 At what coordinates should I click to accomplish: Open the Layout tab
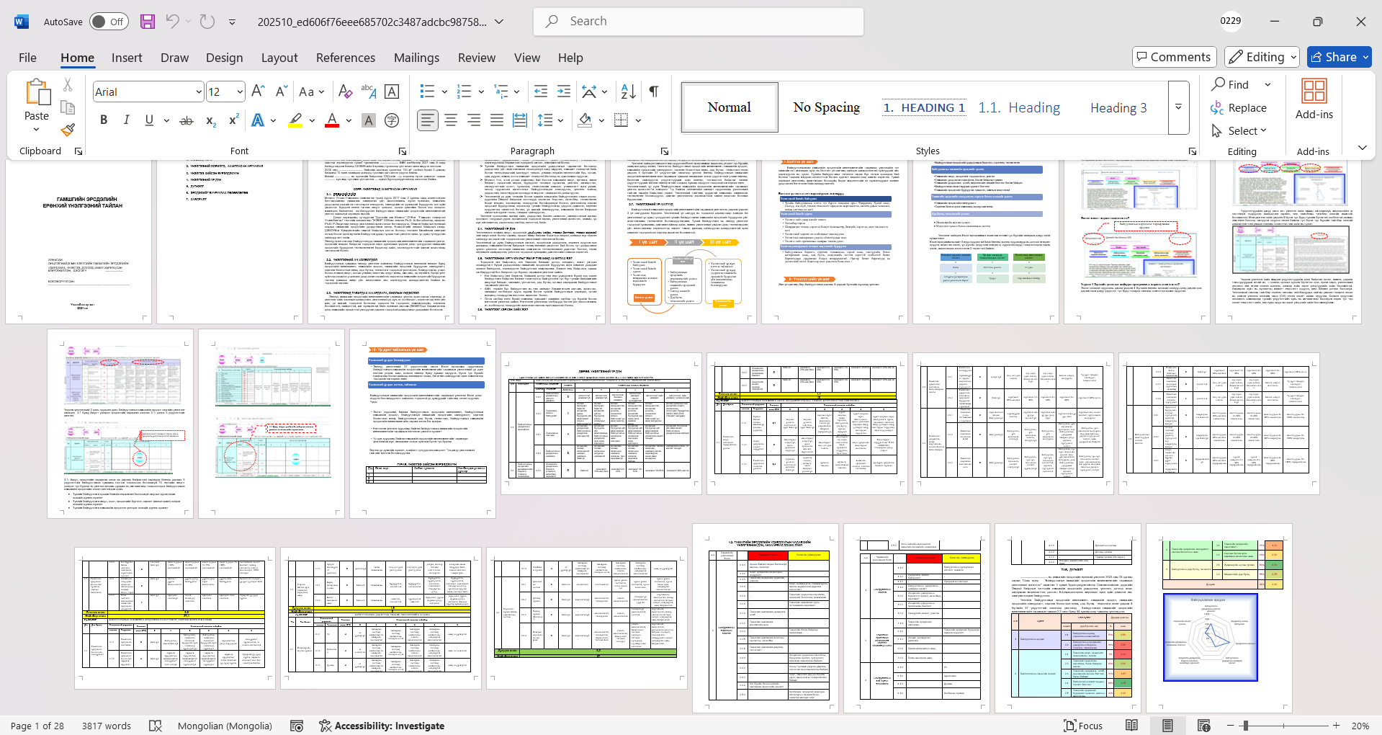[279, 58]
